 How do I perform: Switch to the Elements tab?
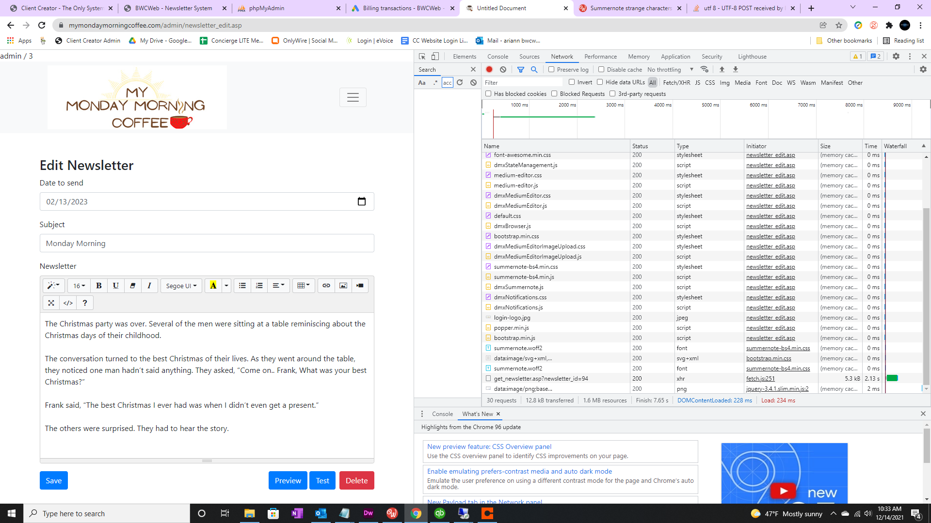[x=465, y=57]
